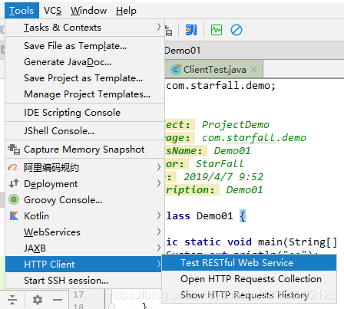The width and height of the screenshot is (344, 309).
Task: Close the ClientTest.java tab
Action: coord(253,69)
